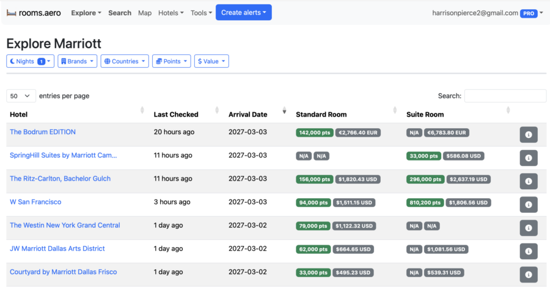Click the 156,000 pts badge

point(315,179)
